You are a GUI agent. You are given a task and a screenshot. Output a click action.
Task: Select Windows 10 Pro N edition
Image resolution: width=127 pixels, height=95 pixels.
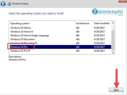pos(61,51)
